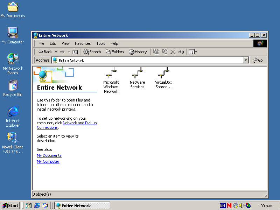Click the tray icon left of speaker

click(x=236, y=205)
